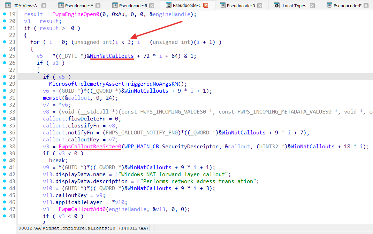Image resolution: width=373 pixels, height=234 pixels.
Task: Click the Local Types tab icon
Action: pyautogui.click(x=277, y=6)
